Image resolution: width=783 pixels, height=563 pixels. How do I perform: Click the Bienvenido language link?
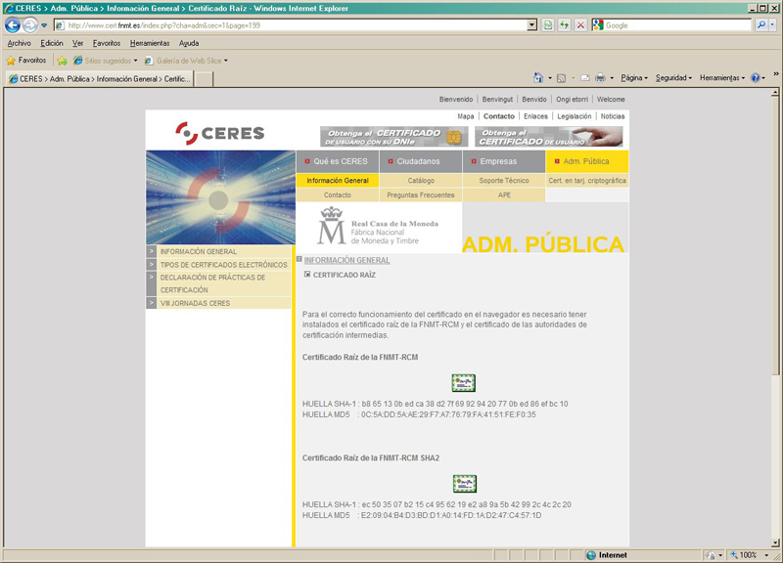pos(456,100)
